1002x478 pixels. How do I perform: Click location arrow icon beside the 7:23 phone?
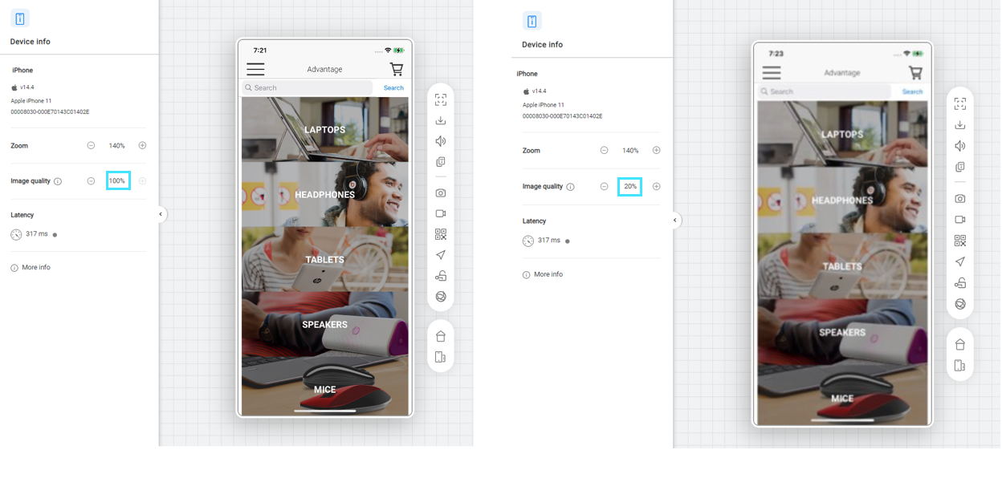(x=959, y=262)
